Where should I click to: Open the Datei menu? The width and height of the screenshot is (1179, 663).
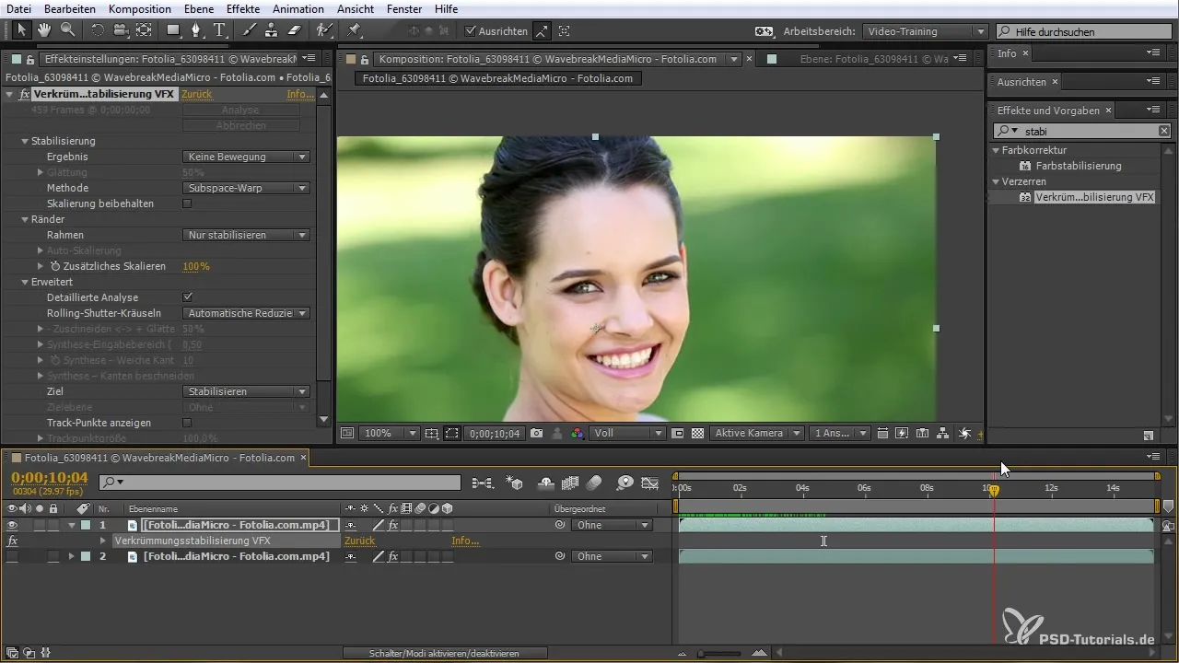18,8
